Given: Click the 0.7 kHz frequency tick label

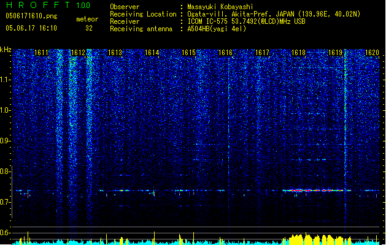Looking at the screenshot, I should 5,202.
